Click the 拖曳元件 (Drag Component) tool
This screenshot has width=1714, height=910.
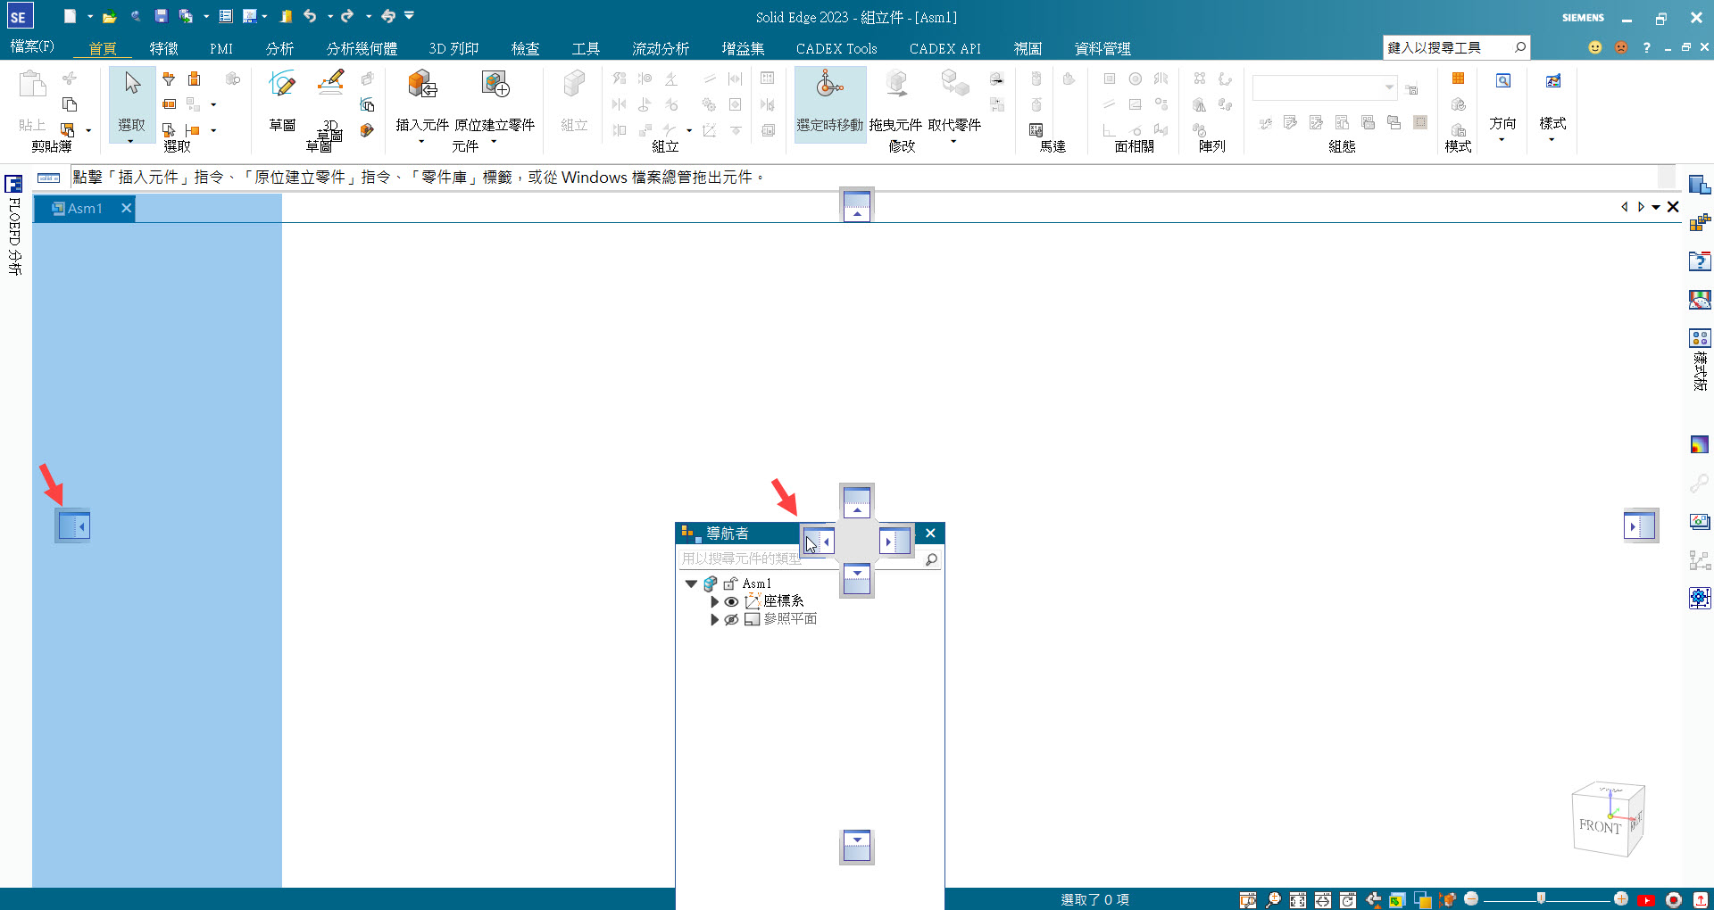pos(895,100)
